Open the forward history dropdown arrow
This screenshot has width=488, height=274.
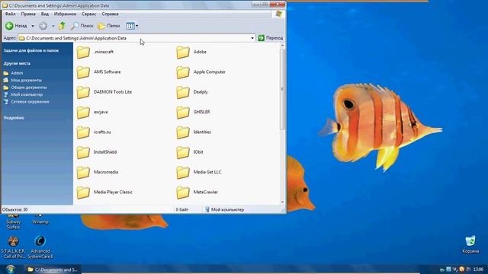[x=53, y=26]
